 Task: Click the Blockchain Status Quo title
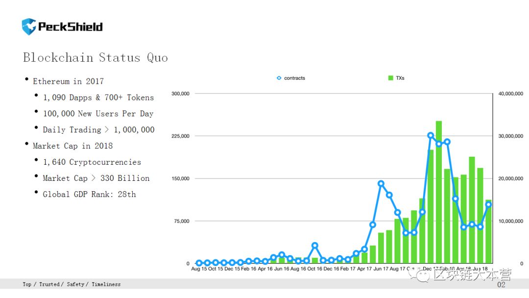(96, 57)
